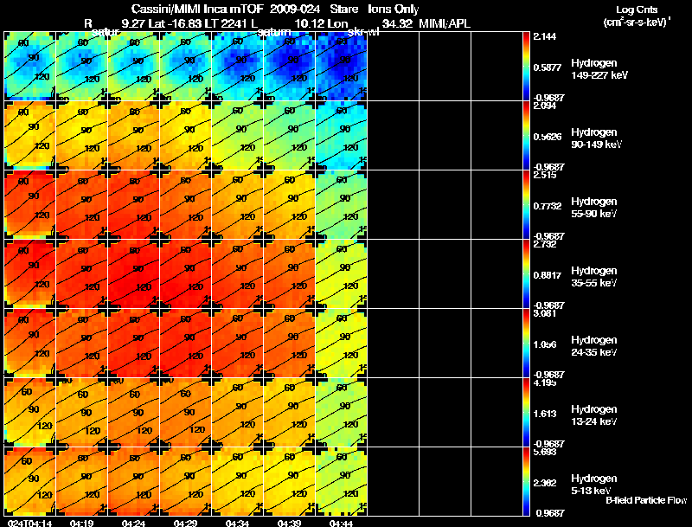Screen dimensions: 692x527
Task: Click the 35-55 keV panel at 04:39
Action: coord(289,273)
